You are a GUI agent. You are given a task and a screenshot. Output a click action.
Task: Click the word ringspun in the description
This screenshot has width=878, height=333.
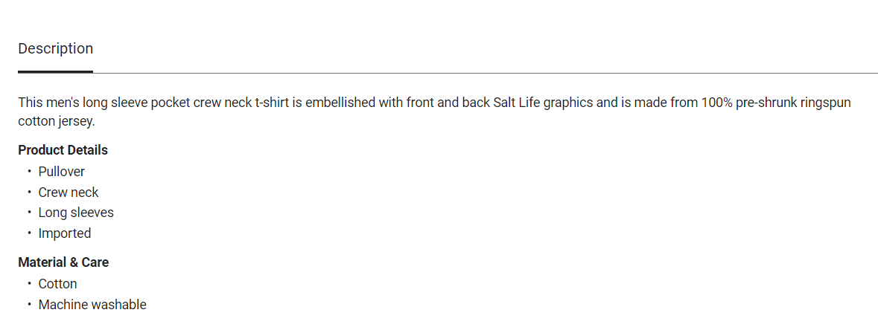[825, 103]
